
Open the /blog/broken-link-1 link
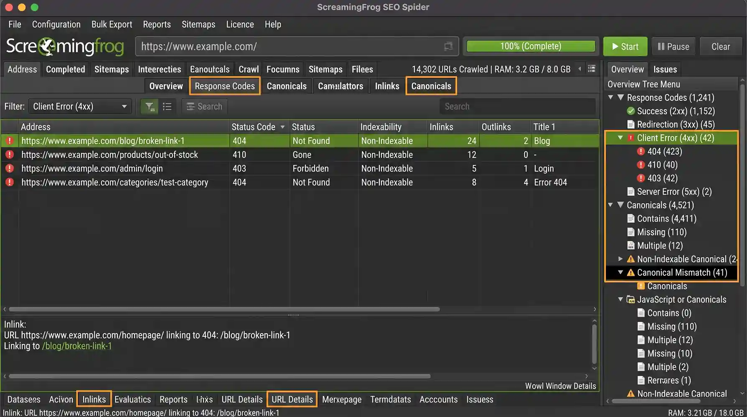(77, 346)
